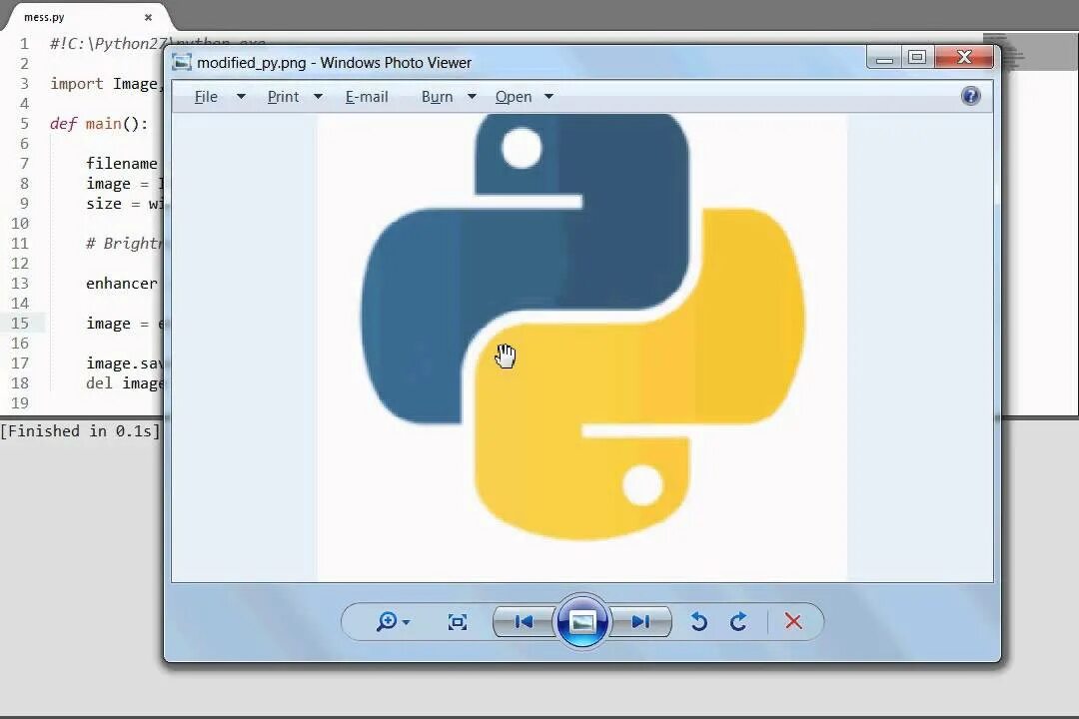Go to the next photo

pyautogui.click(x=640, y=622)
